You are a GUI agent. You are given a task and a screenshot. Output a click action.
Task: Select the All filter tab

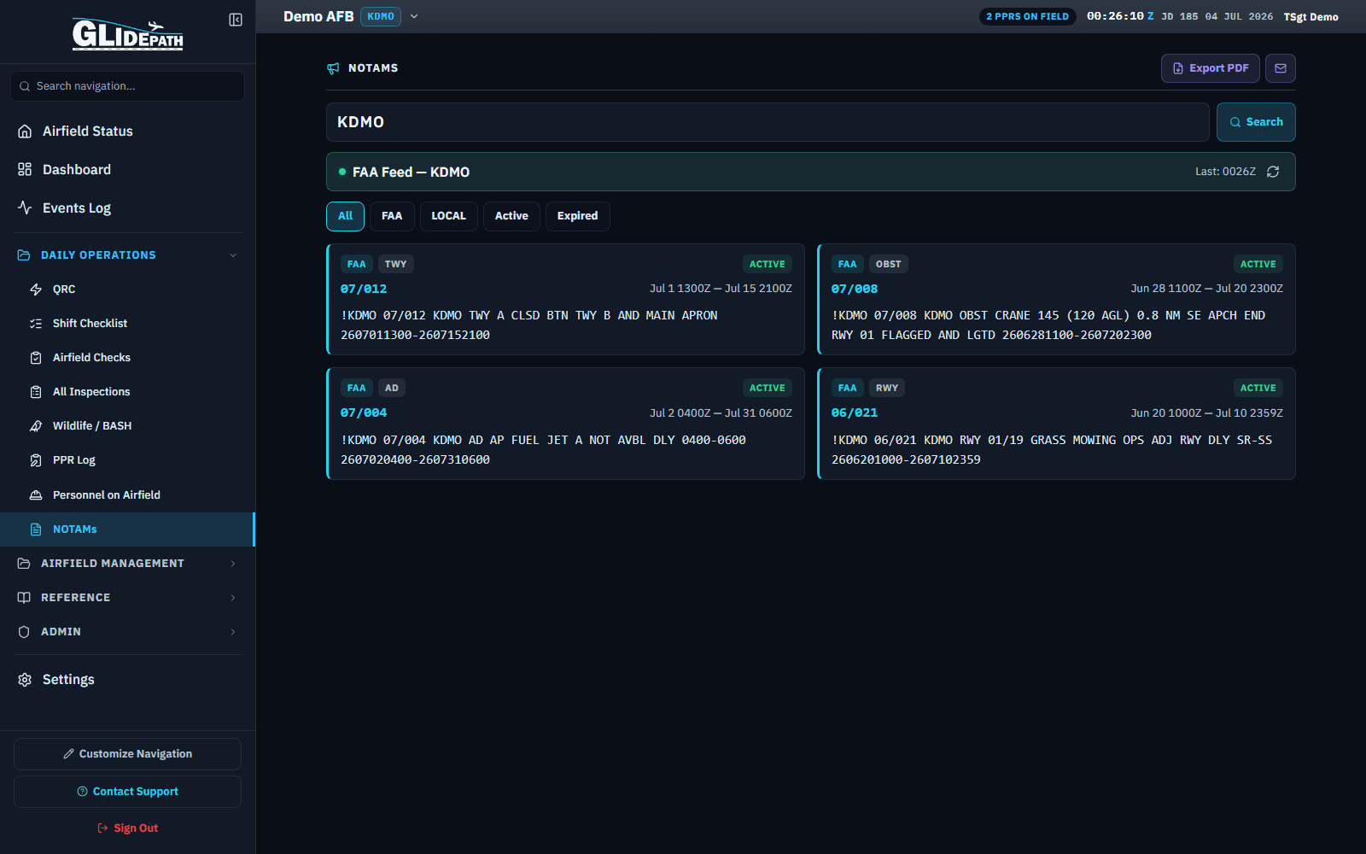[x=345, y=216]
